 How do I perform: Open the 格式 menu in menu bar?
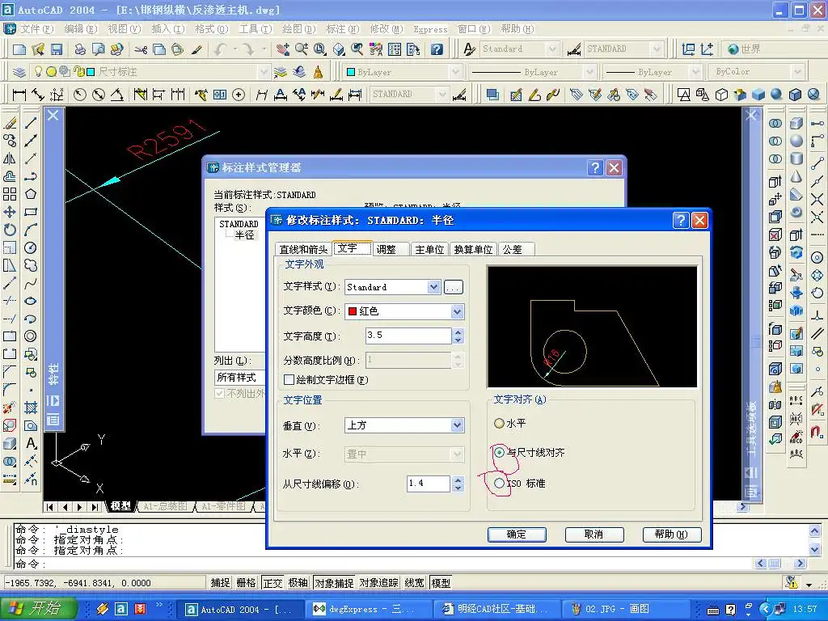coord(211,29)
